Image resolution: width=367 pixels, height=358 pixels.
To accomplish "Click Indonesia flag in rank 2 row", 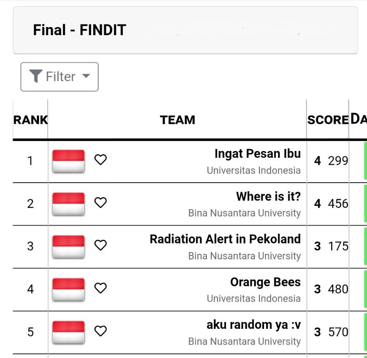I will 68,204.
